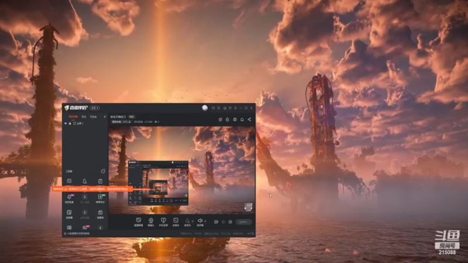This screenshot has width=468, height=263.
Task: Click the pill button beside room title
Action: pos(131,117)
